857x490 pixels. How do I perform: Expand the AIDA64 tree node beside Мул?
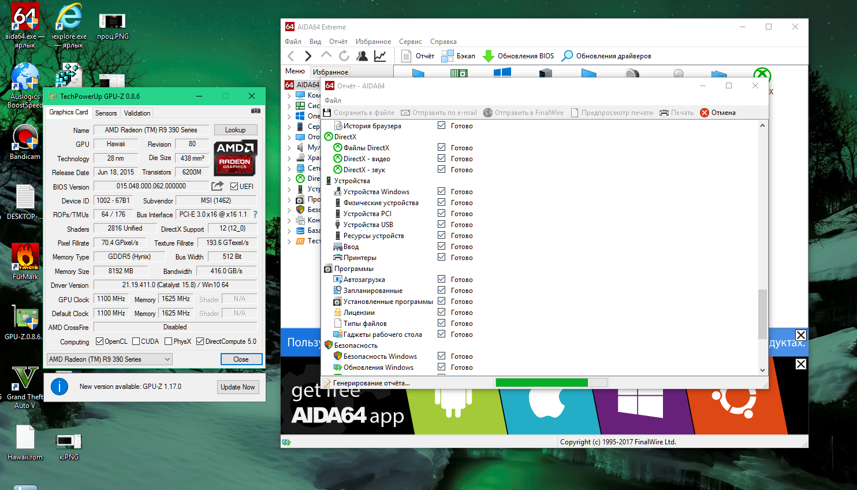pyautogui.click(x=289, y=147)
